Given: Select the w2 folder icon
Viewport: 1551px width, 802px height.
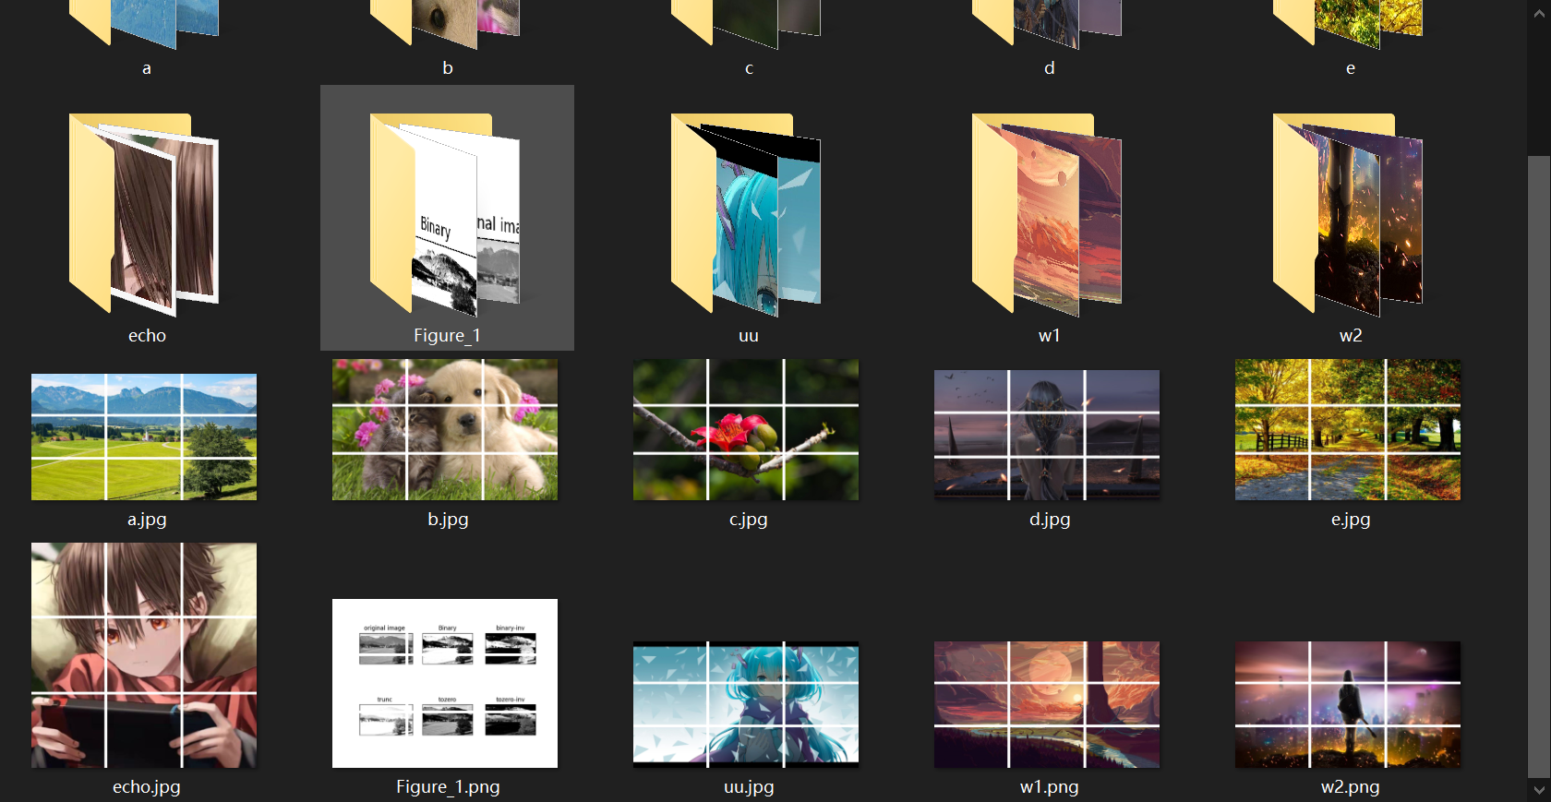Looking at the screenshot, I should pyautogui.click(x=1349, y=213).
